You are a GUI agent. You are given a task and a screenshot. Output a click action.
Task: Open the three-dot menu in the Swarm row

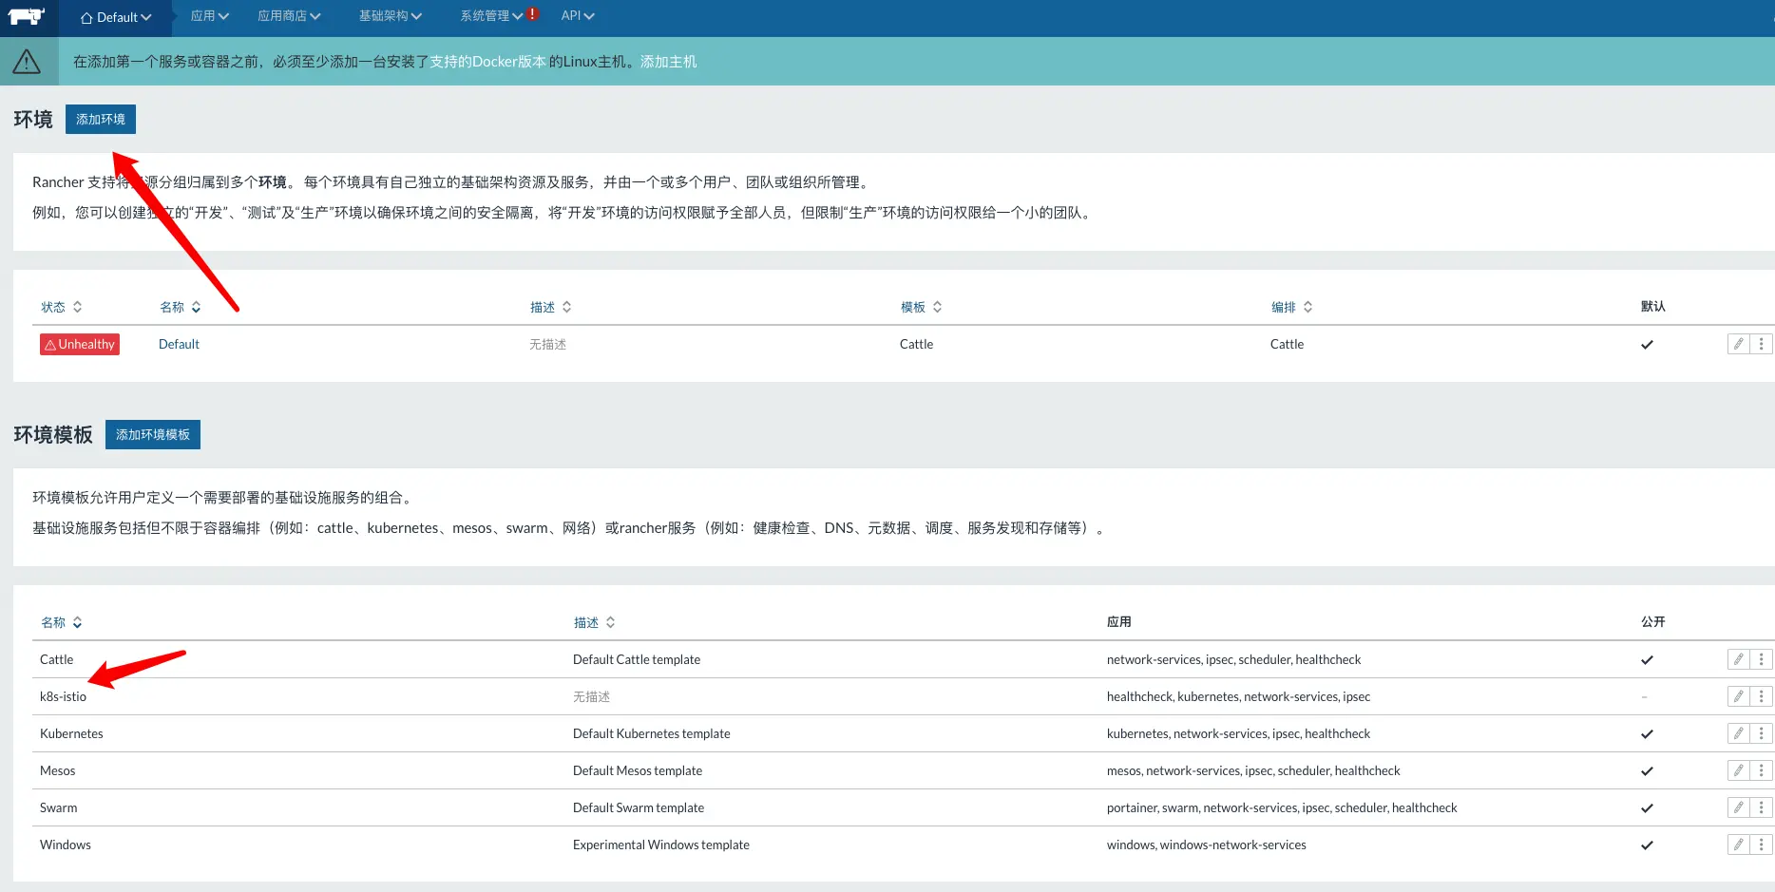1761,807
